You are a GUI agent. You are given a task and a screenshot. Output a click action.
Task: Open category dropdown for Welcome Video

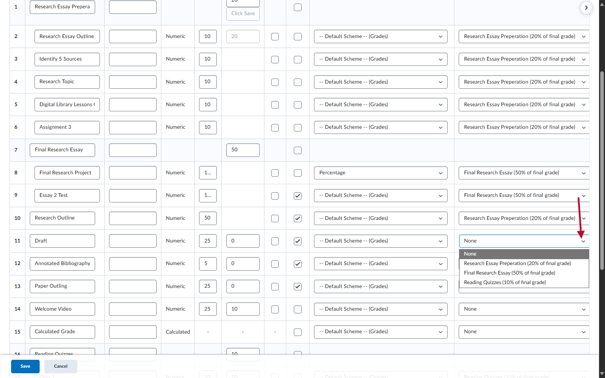coord(524,309)
